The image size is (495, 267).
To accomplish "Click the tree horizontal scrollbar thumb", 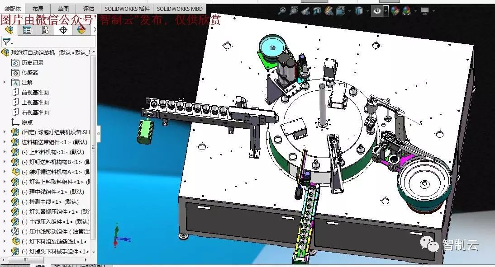I will tap(26, 260).
